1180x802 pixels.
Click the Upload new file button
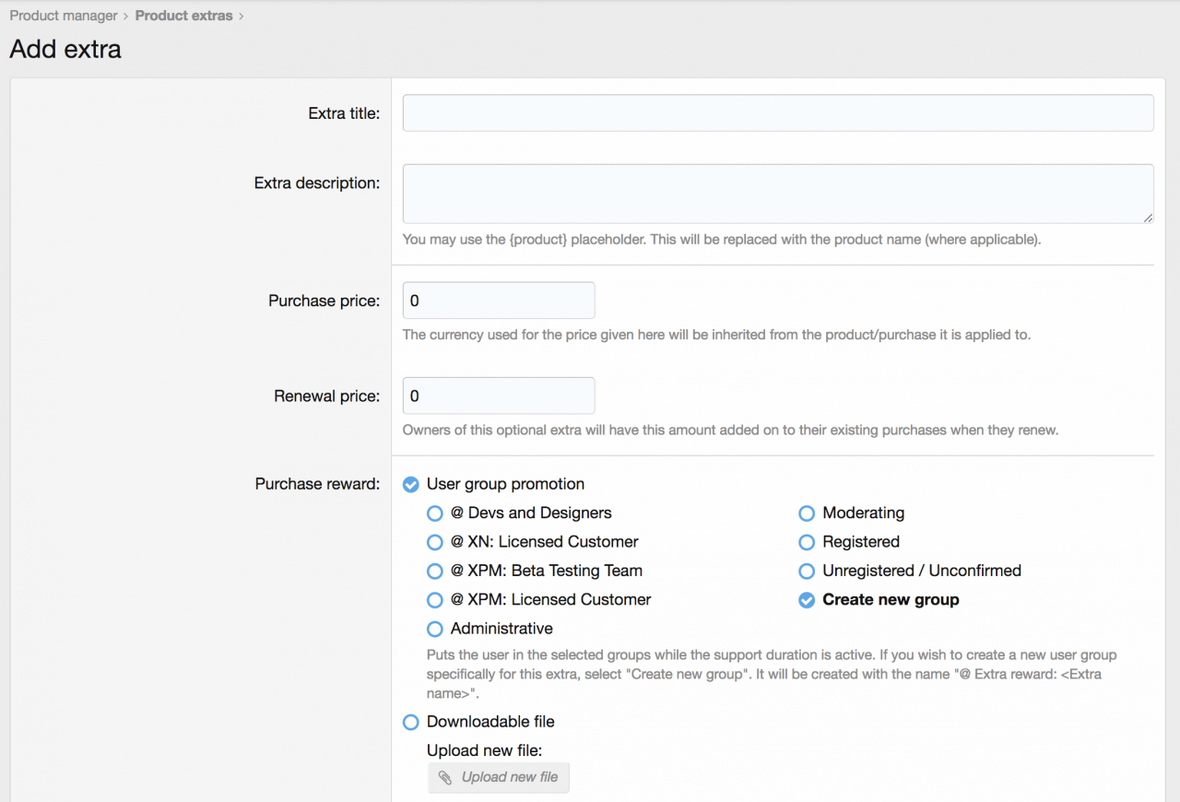click(x=499, y=777)
